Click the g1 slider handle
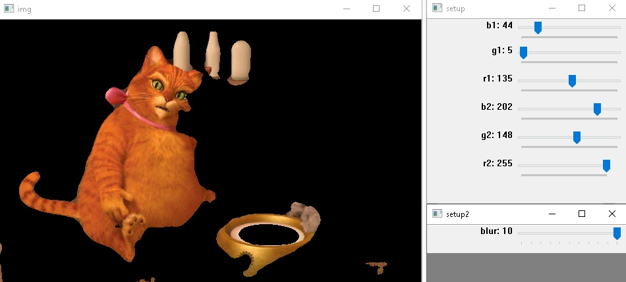The height and width of the screenshot is (282, 626). (523, 53)
